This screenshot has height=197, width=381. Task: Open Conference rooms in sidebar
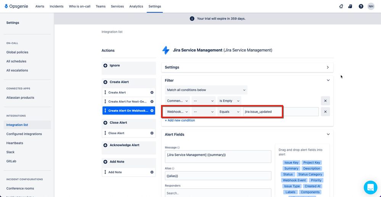(x=20, y=189)
